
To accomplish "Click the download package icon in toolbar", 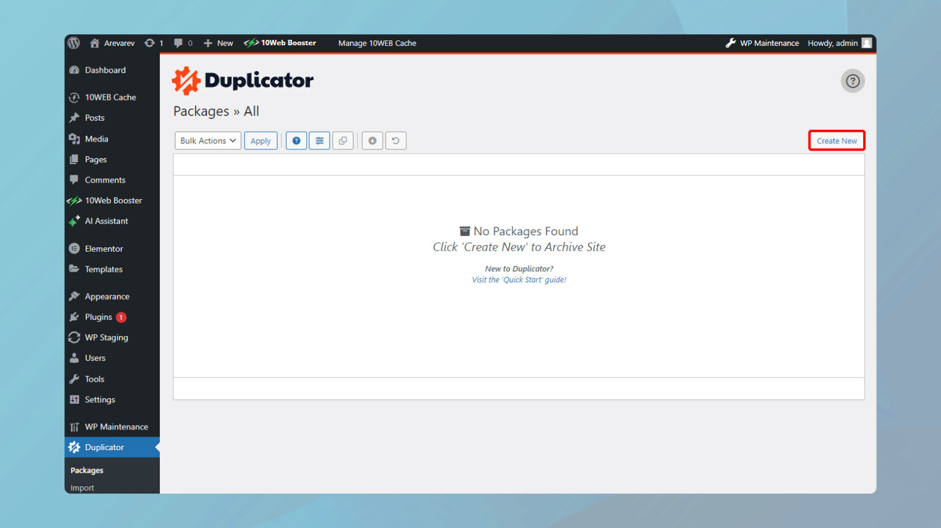I will 372,140.
